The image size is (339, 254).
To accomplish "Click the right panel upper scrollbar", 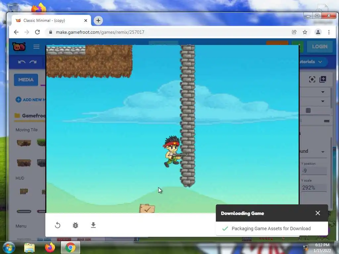I will (x=331, y=98).
